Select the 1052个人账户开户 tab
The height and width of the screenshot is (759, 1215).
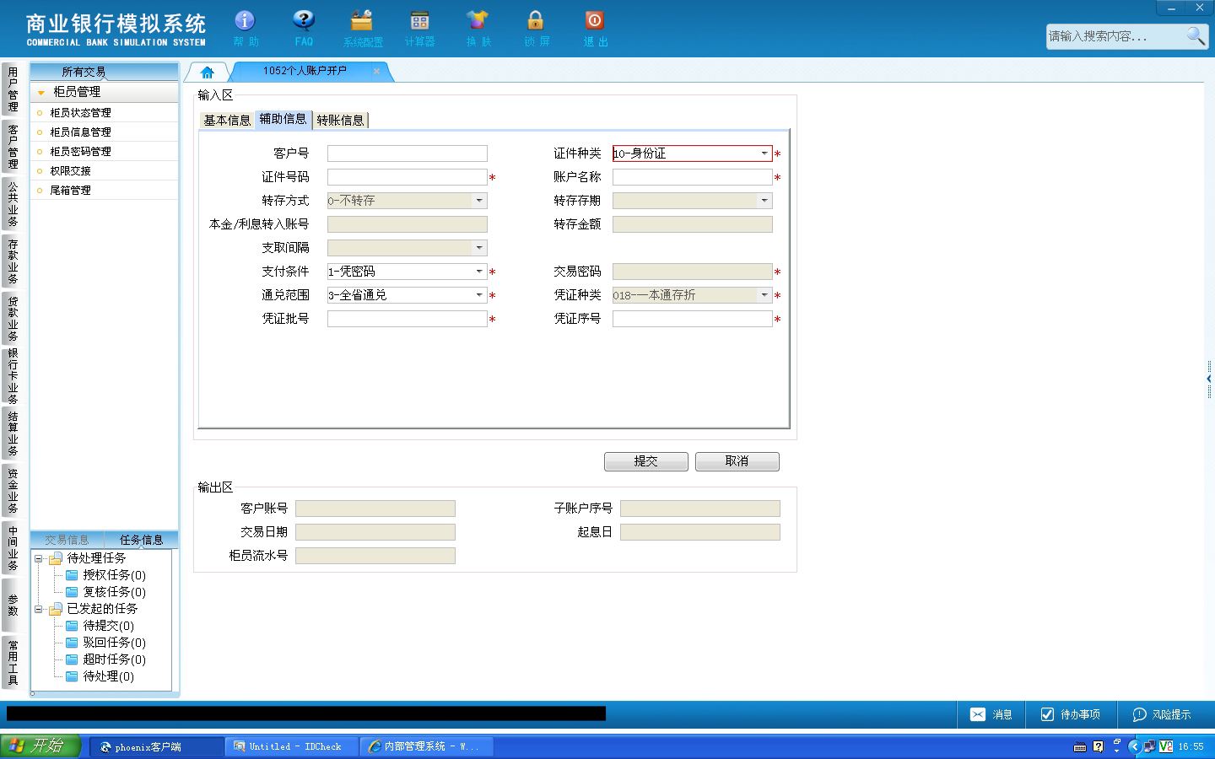pyautogui.click(x=304, y=71)
